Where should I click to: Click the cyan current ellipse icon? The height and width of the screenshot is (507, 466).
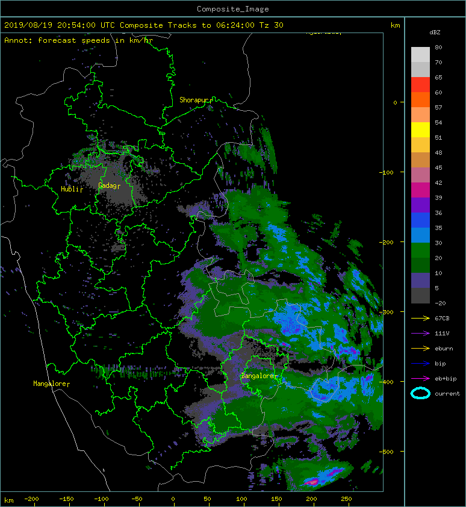click(x=420, y=394)
